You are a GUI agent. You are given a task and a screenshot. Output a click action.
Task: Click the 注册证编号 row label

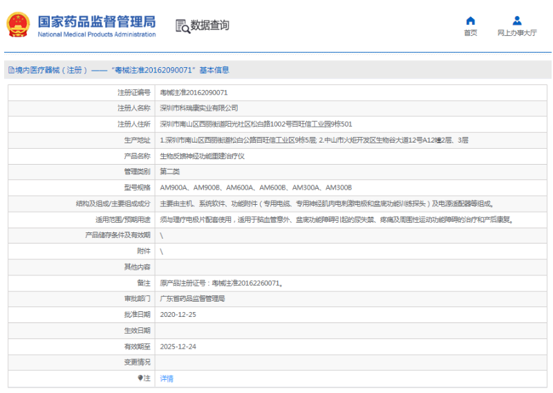pos(133,93)
